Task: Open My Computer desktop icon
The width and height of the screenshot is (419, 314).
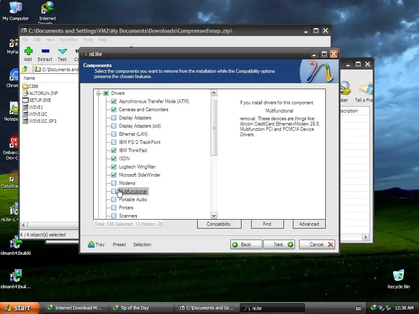Action: click(16, 11)
